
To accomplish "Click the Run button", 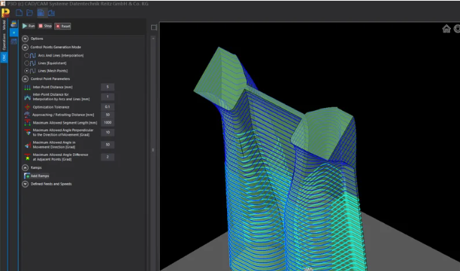I will pyautogui.click(x=29, y=26).
